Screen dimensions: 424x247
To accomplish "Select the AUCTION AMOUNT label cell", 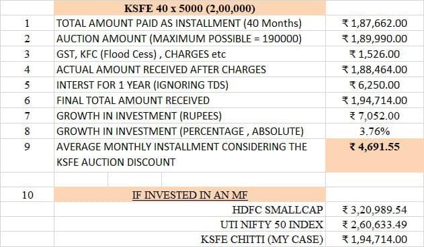I will point(190,38).
